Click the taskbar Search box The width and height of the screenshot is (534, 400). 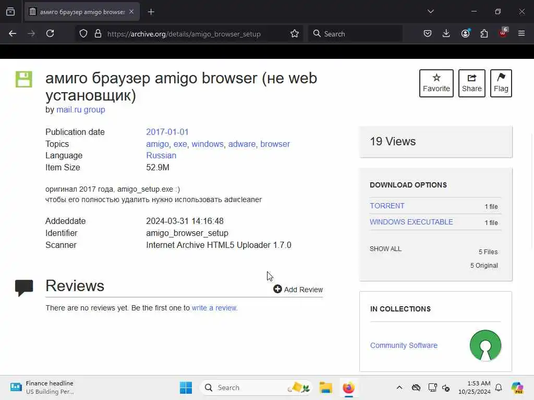click(256, 387)
